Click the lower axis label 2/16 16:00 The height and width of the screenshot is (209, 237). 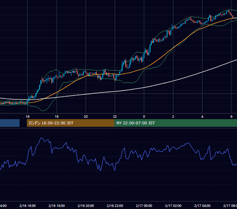[28, 206]
